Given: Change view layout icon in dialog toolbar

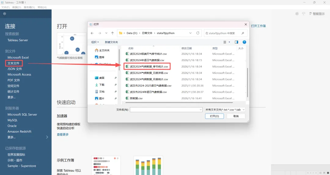Looking at the screenshot, I should click(x=225, y=42).
